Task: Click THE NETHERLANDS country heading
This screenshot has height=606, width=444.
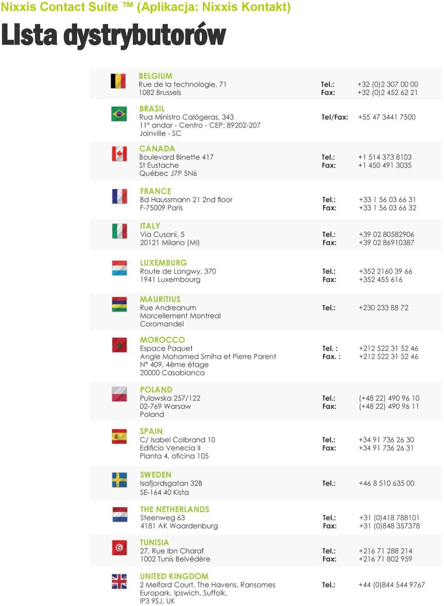Action: tap(174, 509)
